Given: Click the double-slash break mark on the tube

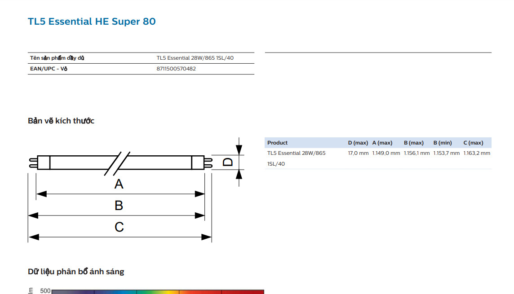Looking at the screenshot, I should pos(117,162).
